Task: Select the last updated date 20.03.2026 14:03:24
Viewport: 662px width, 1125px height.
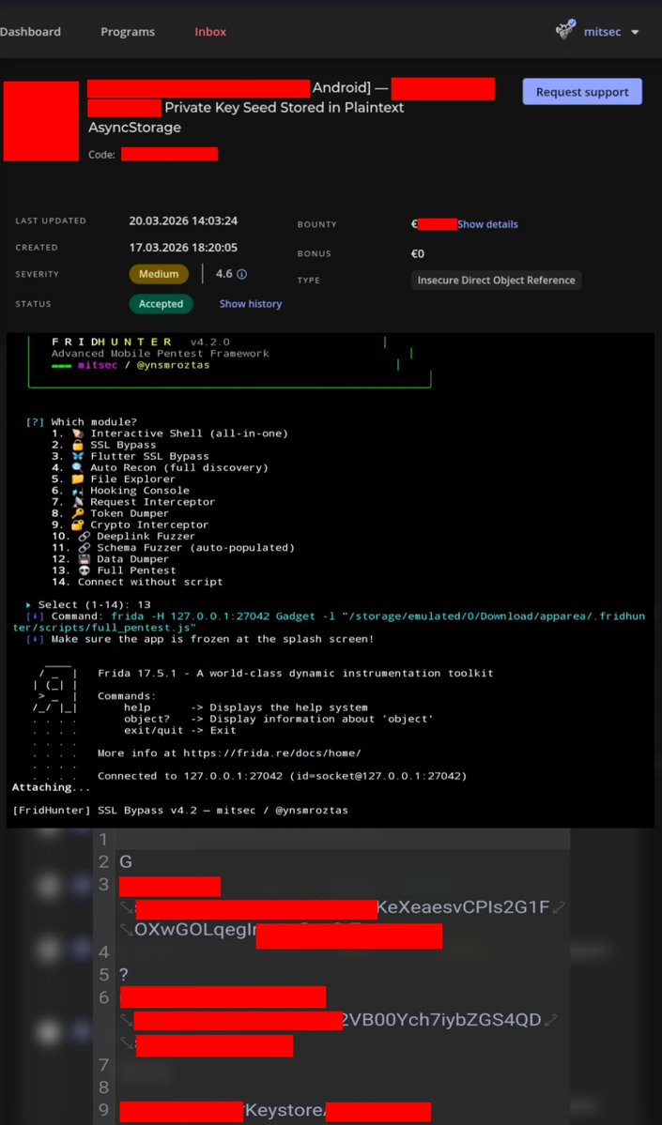Action: point(183,221)
